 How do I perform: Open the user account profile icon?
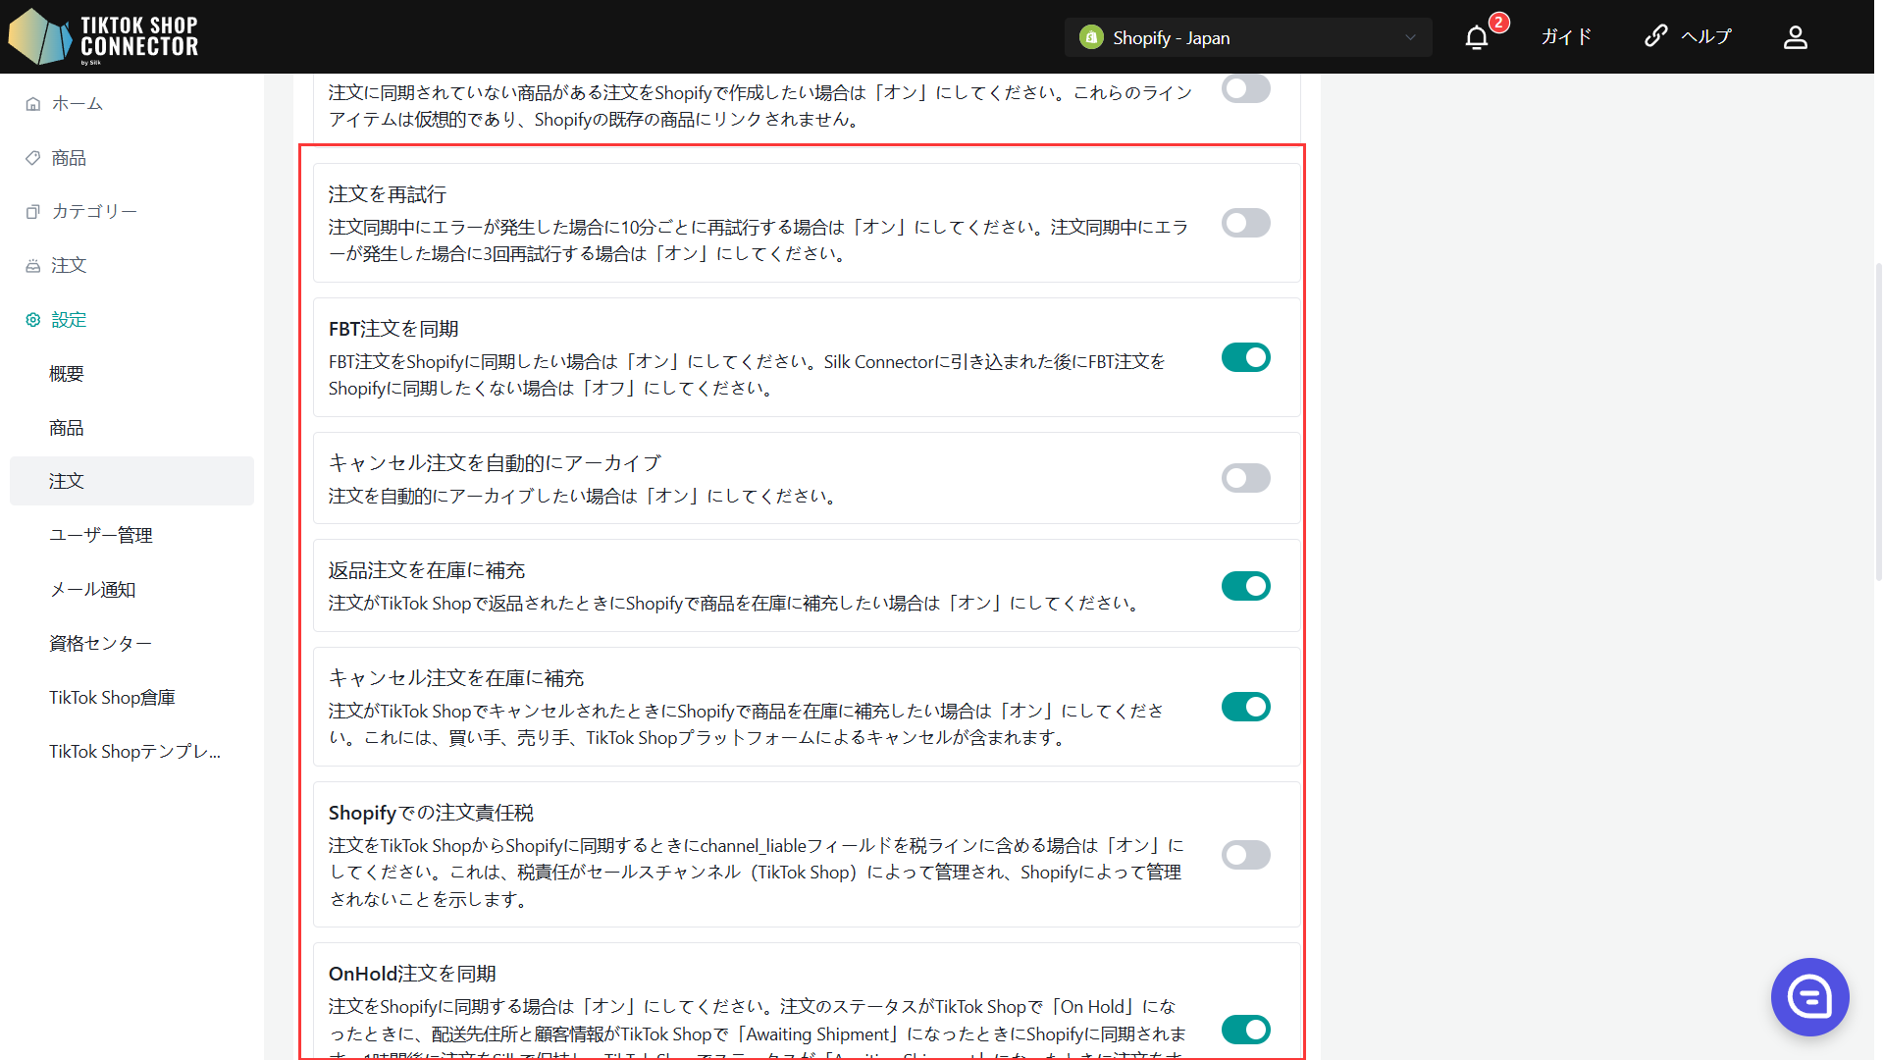click(x=1795, y=37)
